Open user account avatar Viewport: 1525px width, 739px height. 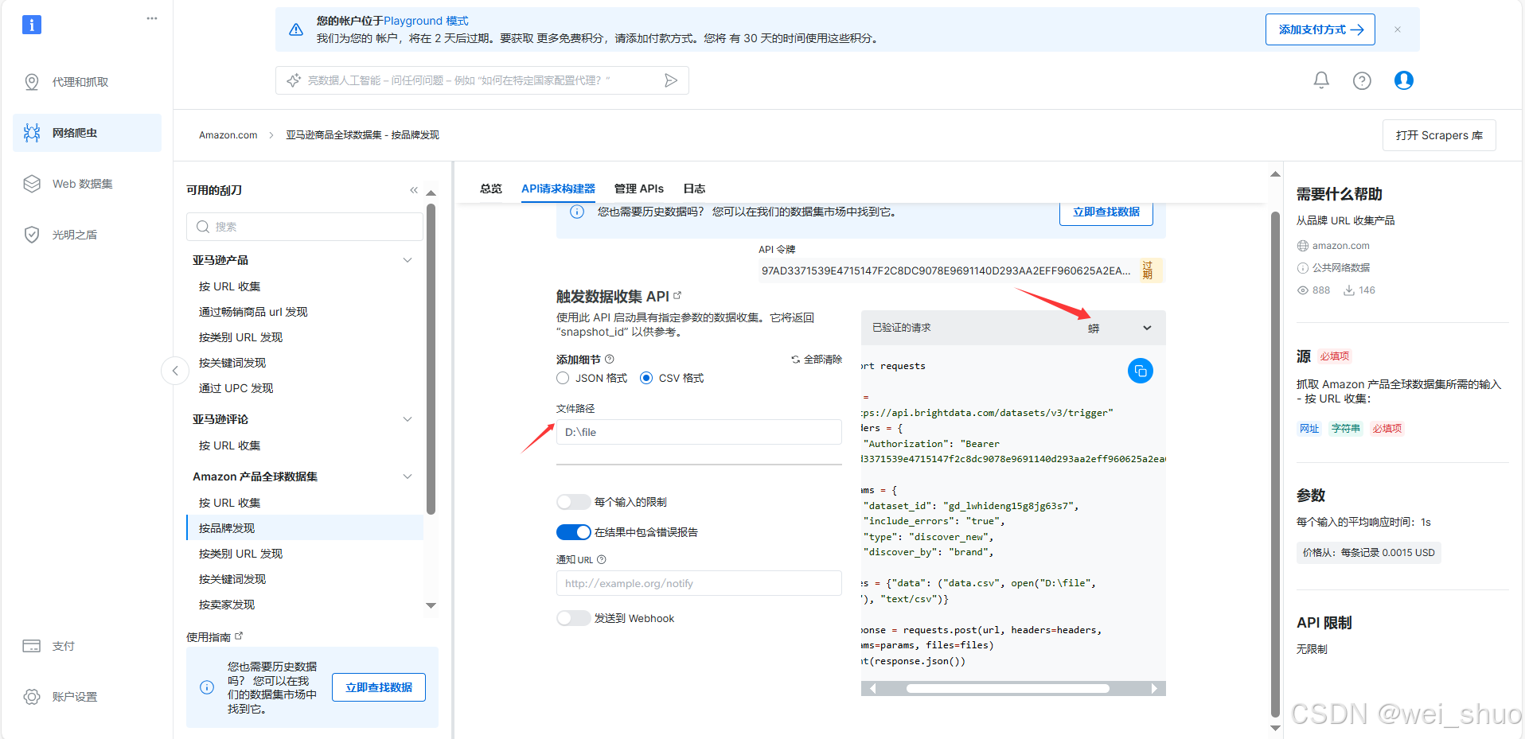[x=1404, y=80]
